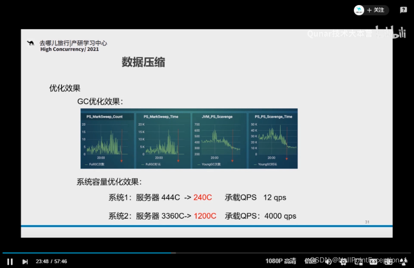Click the 优化效果 subtitle
414x268 pixels.
coord(65,88)
